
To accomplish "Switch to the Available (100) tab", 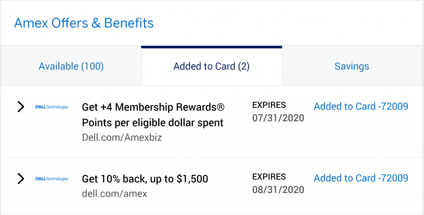I will point(71,66).
